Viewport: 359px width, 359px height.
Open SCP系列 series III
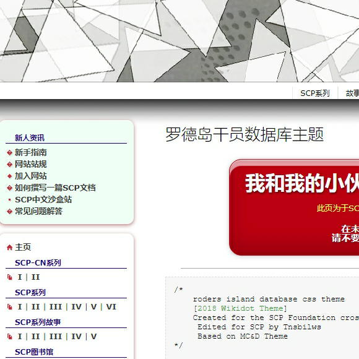(56, 307)
